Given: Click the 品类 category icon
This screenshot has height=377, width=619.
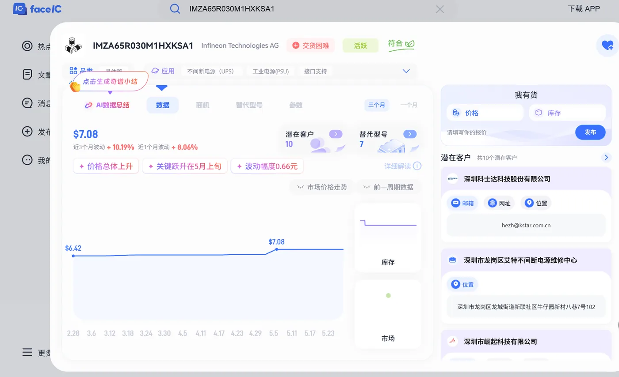Looking at the screenshot, I should 73,71.
